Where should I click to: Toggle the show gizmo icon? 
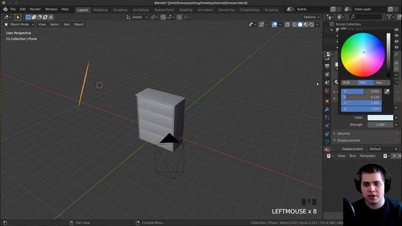(x=261, y=24)
